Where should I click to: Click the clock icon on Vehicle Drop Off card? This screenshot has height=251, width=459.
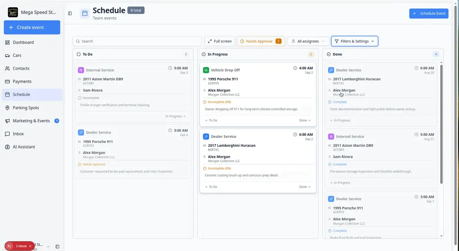[x=295, y=68]
